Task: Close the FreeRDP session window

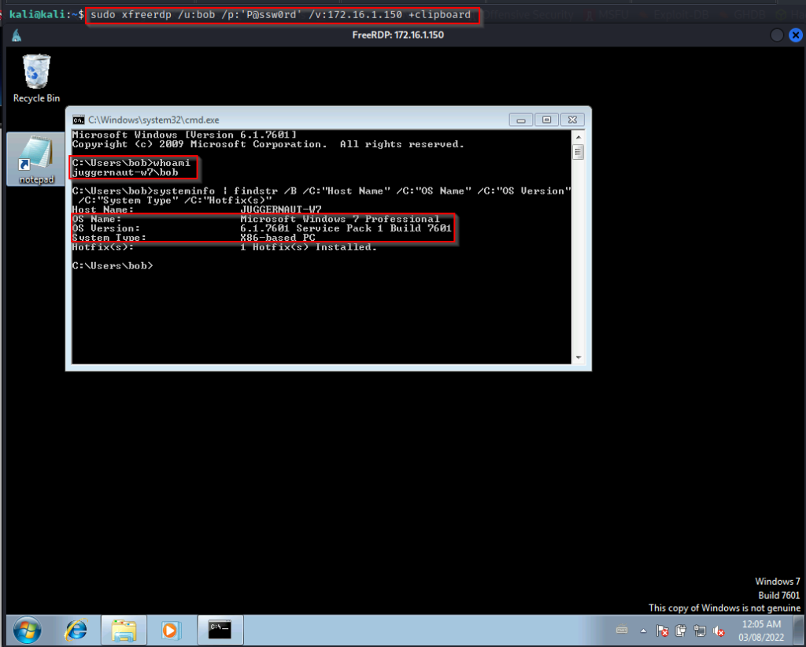Action: click(x=793, y=35)
